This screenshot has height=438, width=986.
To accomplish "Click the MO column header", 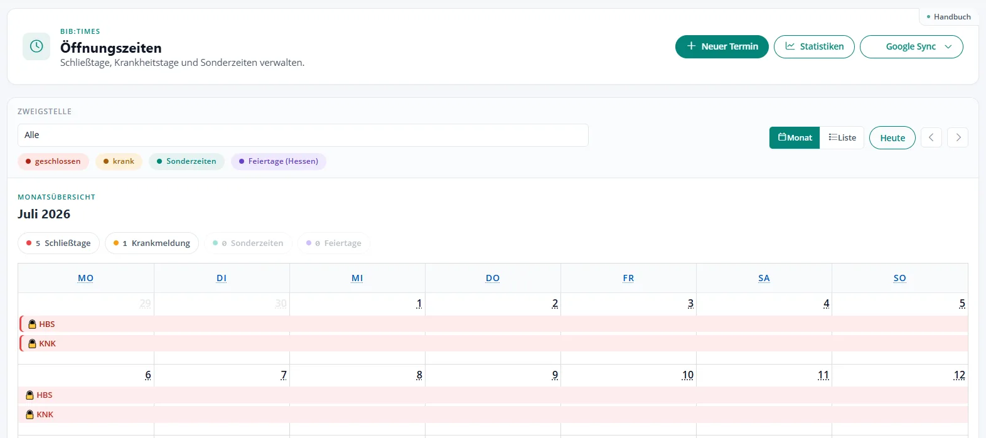I will [86, 278].
